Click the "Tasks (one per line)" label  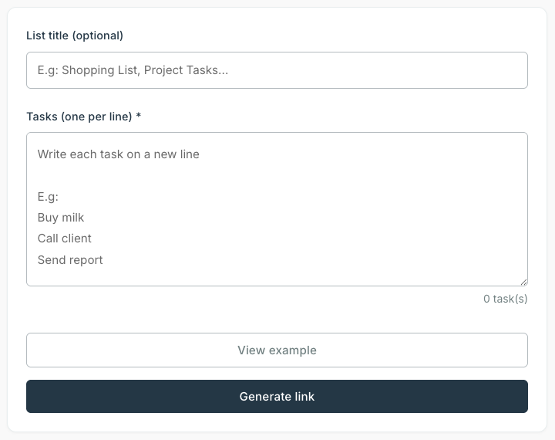(x=79, y=117)
